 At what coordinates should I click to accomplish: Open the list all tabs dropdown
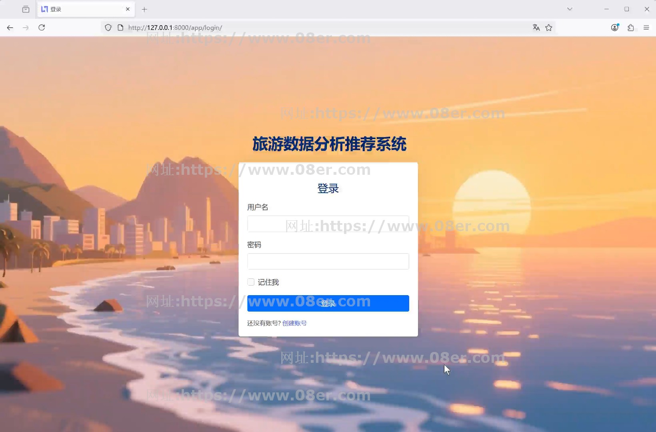click(570, 9)
